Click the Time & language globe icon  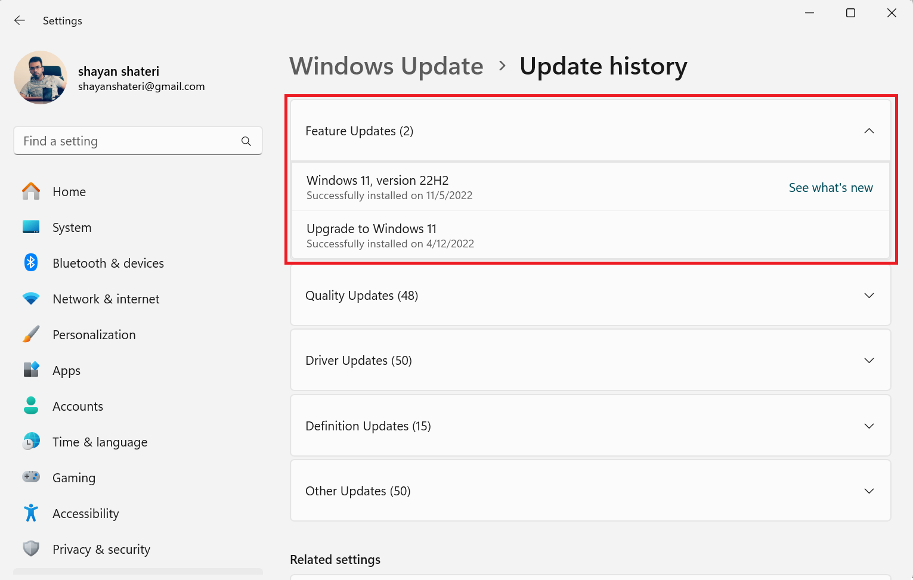click(x=31, y=442)
